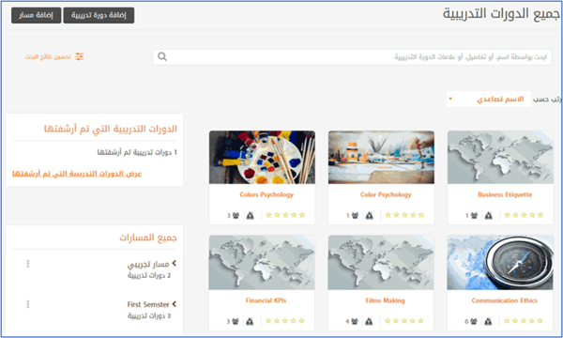Viewport: 563px width, 338px height.
Task: Click the جميع المسارات heading
Action: tap(148, 238)
